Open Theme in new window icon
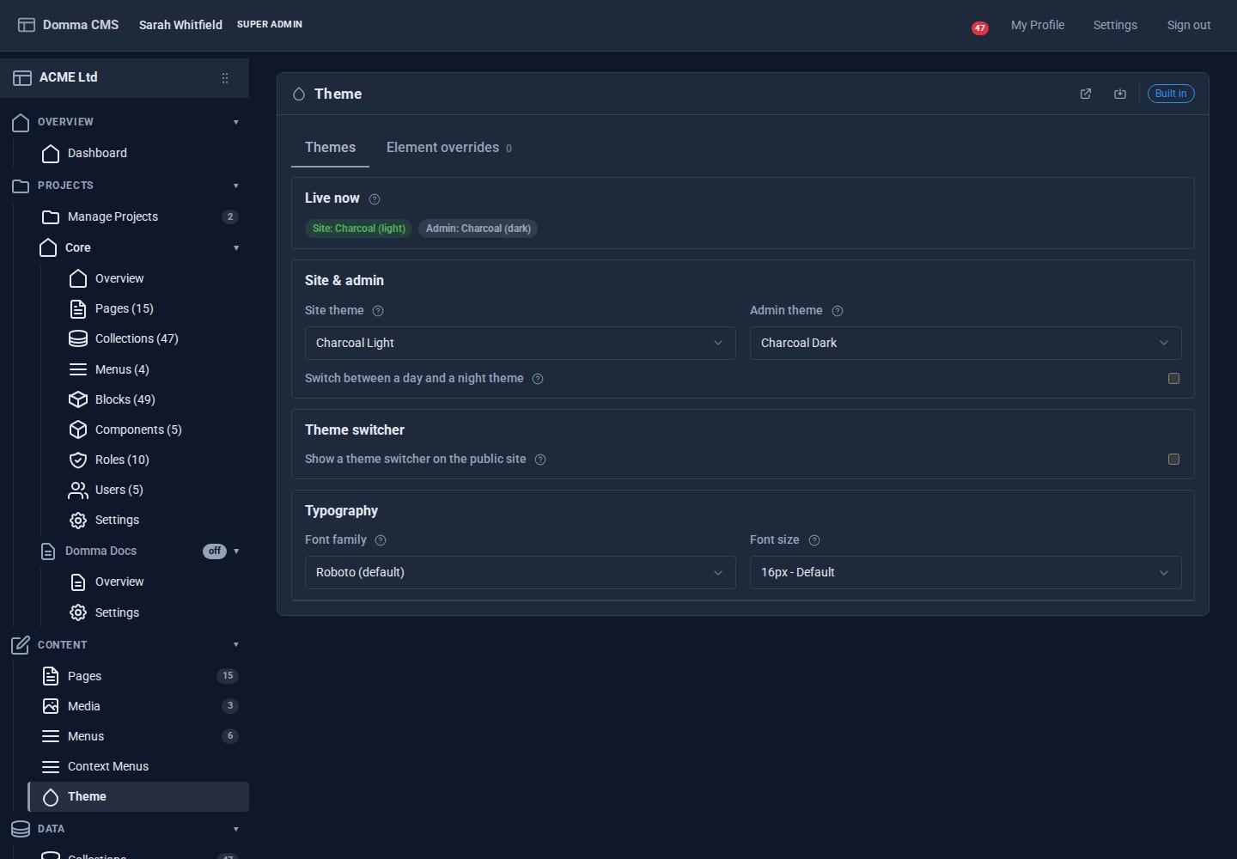Screen dimensions: 1237x859 (x=1086, y=94)
